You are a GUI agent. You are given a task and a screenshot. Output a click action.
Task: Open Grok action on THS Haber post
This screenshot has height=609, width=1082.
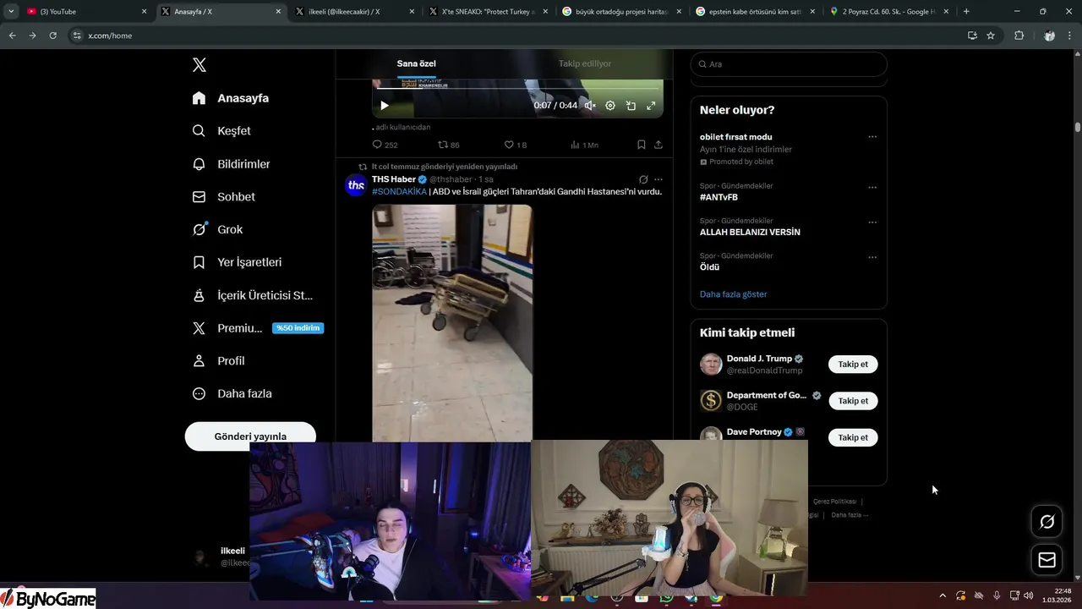click(643, 179)
